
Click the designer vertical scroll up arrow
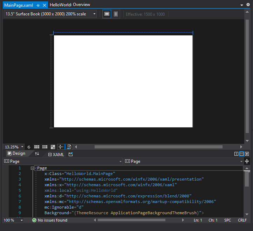click(x=247, y=12)
